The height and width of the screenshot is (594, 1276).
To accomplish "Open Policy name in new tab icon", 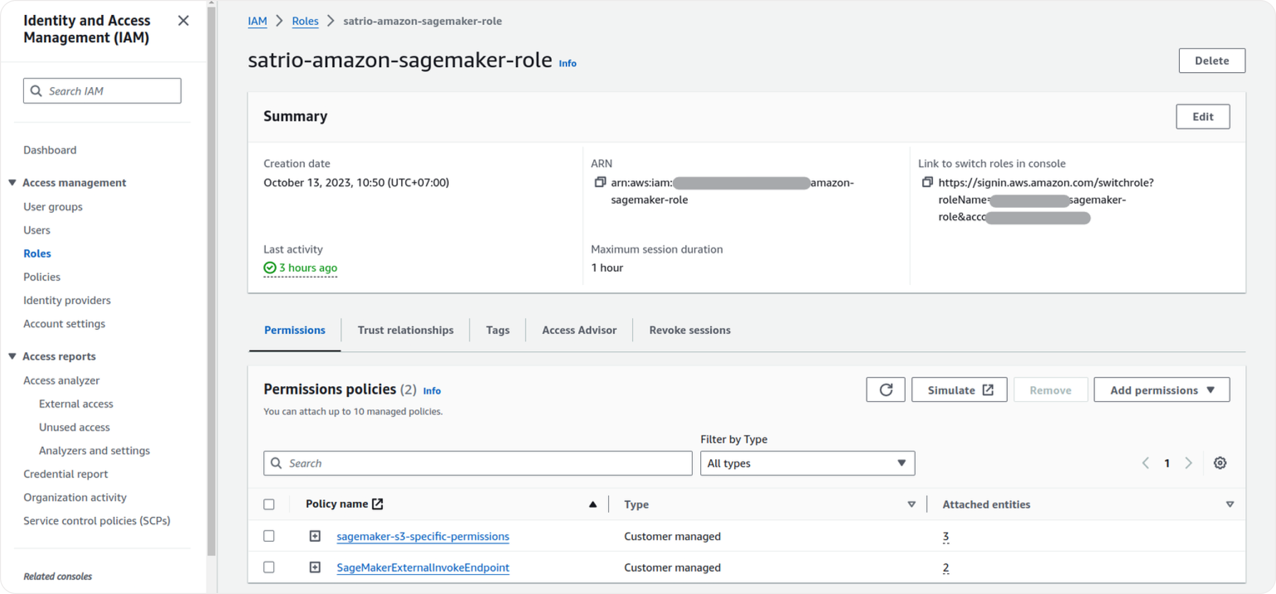I will (x=377, y=503).
